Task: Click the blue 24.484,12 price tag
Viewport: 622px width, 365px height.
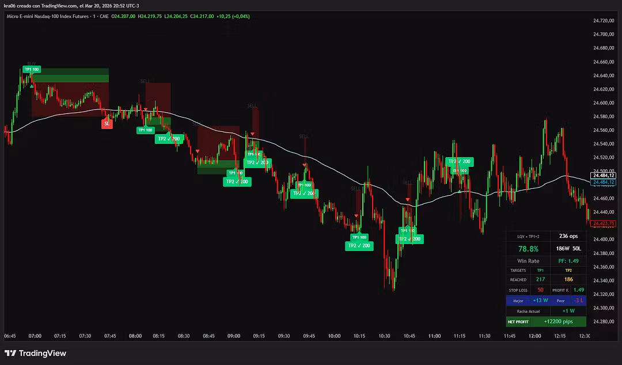Action: (603, 182)
